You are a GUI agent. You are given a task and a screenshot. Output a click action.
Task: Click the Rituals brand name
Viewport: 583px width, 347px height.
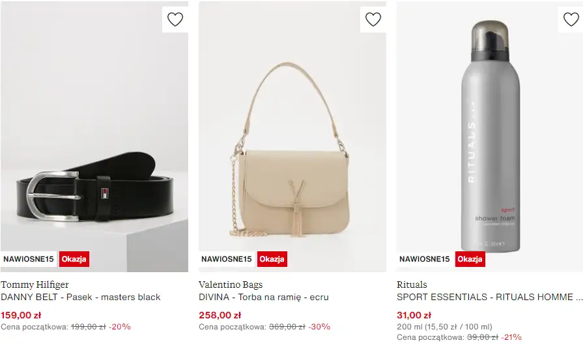pos(412,285)
